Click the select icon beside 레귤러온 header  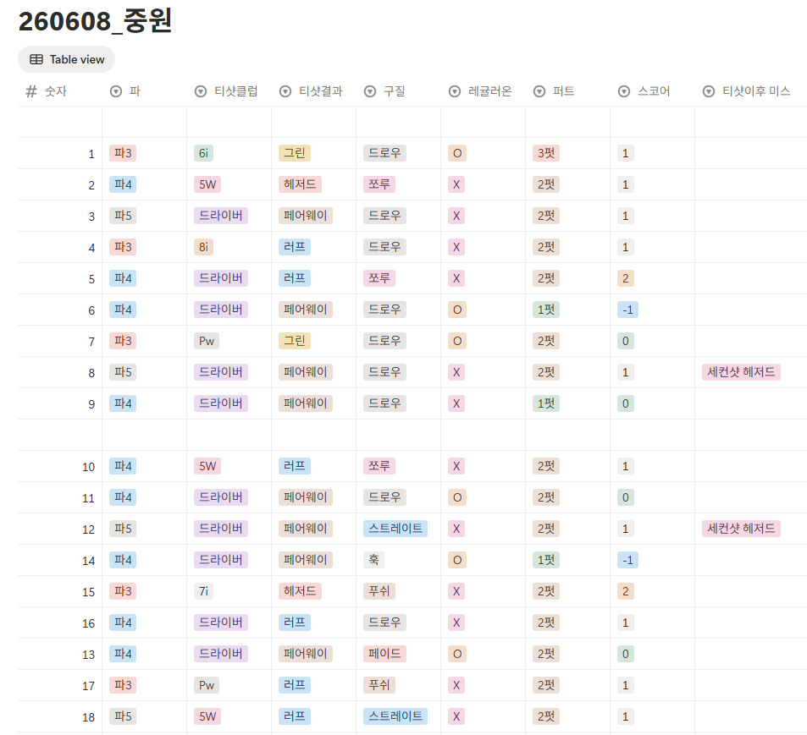click(x=455, y=91)
